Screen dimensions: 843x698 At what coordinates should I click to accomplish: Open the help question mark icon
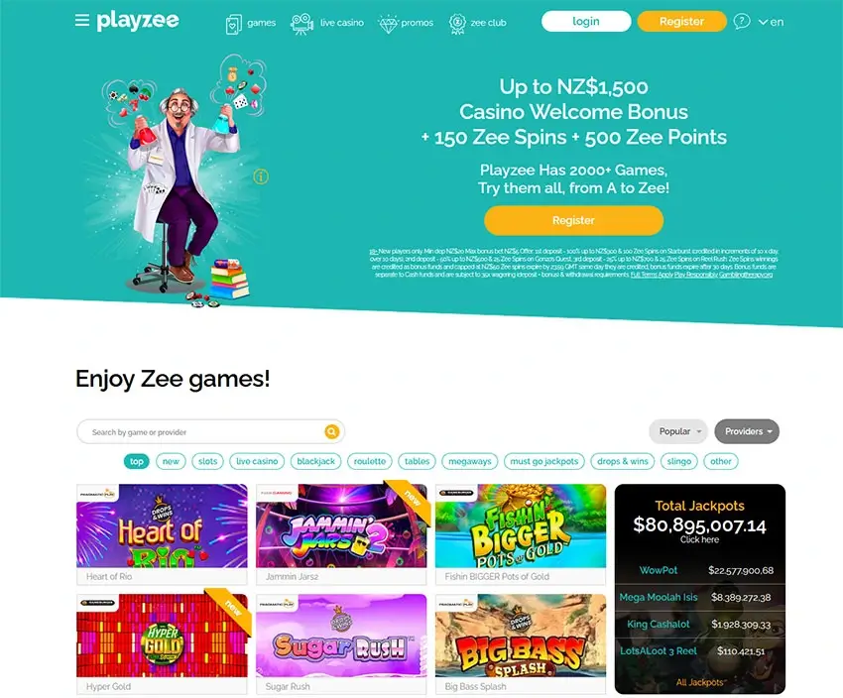pyautogui.click(x=742, y=22)
